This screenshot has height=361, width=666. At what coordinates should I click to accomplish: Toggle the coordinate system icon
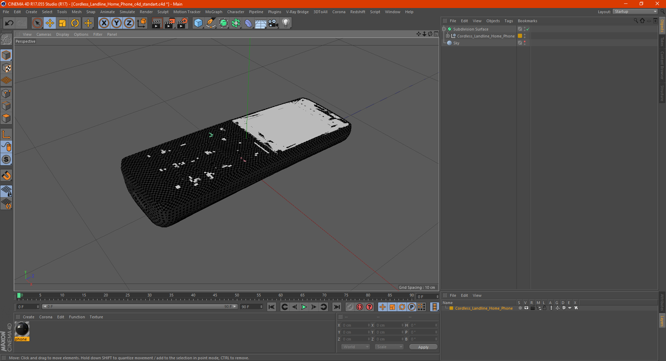point(142,23)
